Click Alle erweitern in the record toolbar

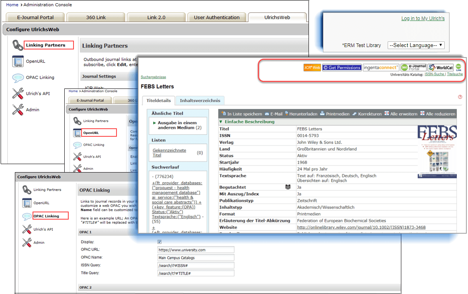(x=401, y=114)
